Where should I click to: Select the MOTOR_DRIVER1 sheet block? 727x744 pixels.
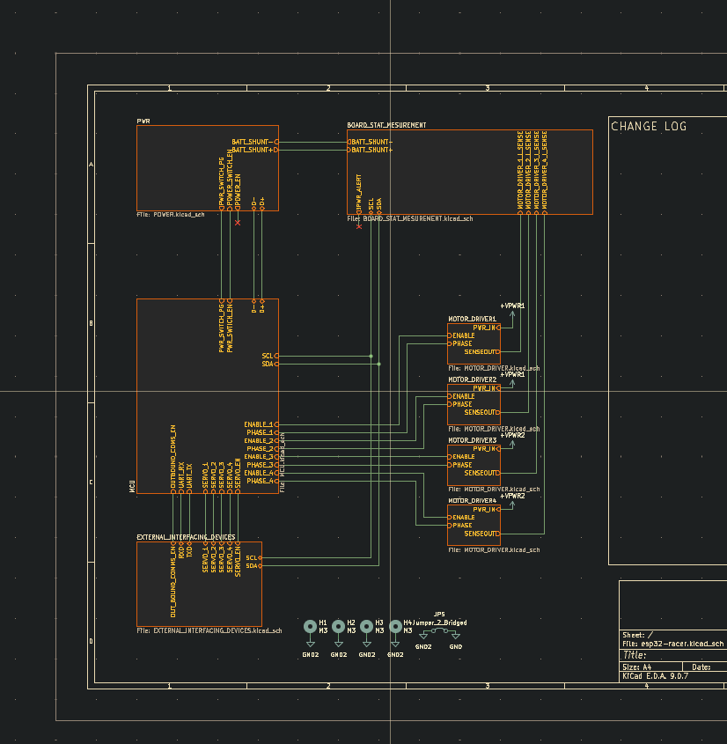474,340
